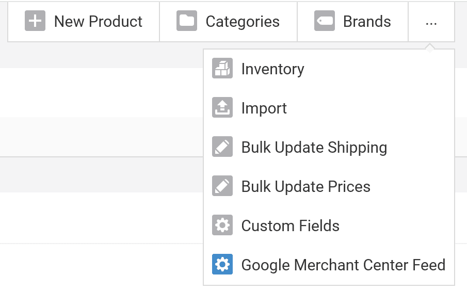Open Google Merchant Center Feed text entry

(x=343, y=265)
